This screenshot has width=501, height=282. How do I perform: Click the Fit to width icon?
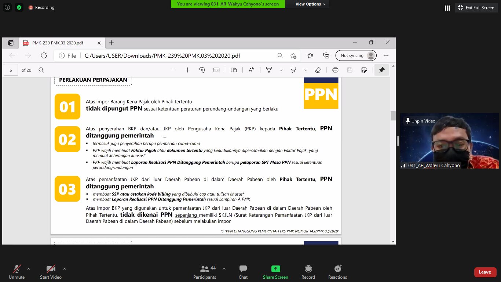click(216, 70)
